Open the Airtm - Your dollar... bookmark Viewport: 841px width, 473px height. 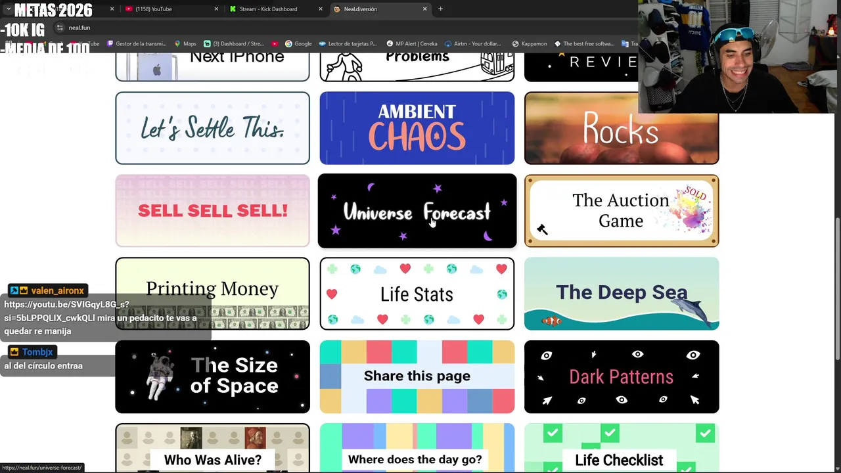(473, 44)
